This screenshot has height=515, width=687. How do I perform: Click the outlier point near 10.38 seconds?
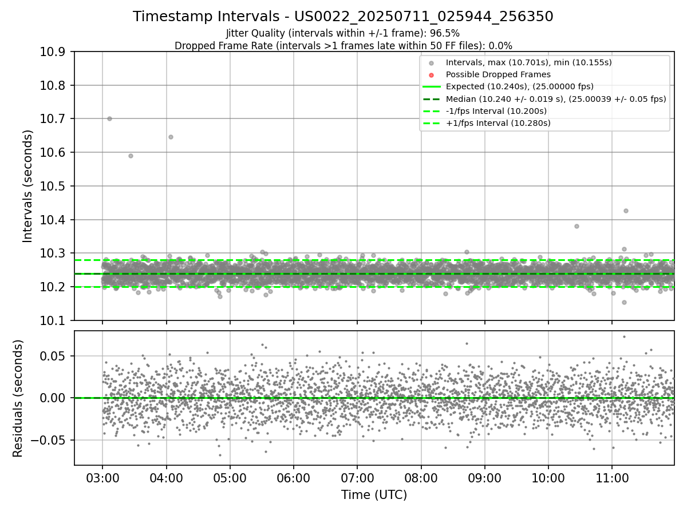coord(577,226)
